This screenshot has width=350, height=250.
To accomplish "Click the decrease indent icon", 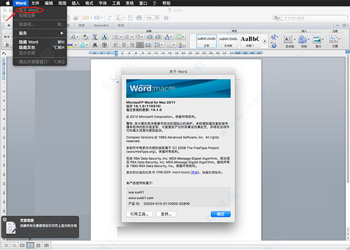I will click(x=149, y=37).
